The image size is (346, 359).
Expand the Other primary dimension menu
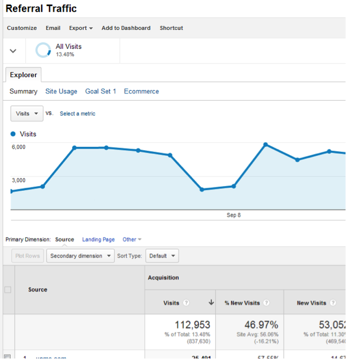(x=132, y=240)
